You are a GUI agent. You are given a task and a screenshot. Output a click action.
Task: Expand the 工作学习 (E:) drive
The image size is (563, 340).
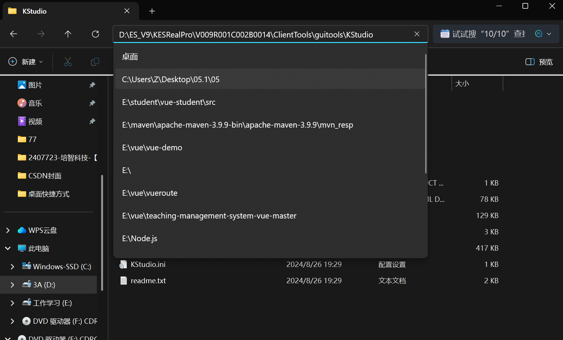click(x=13, y=303)
